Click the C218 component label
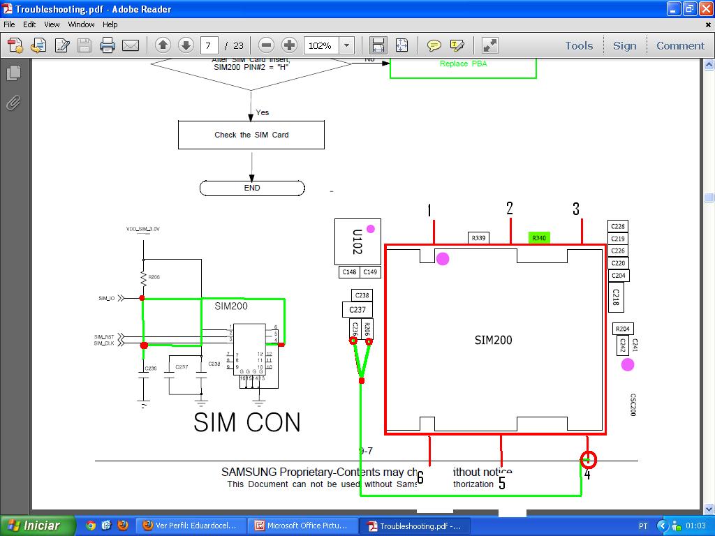Screen dimensions: 715x536 pyautogui.click(x=616, y=297)
